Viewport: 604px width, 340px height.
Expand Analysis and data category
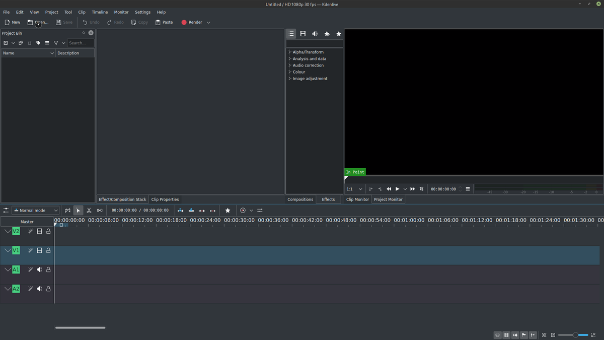(289, 58)
